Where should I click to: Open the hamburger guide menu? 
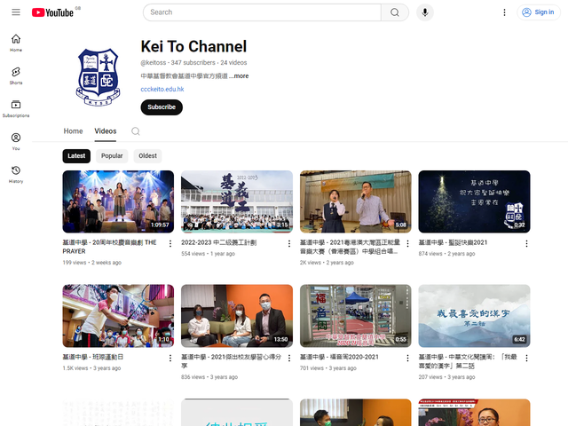click(x=16, y=12)
